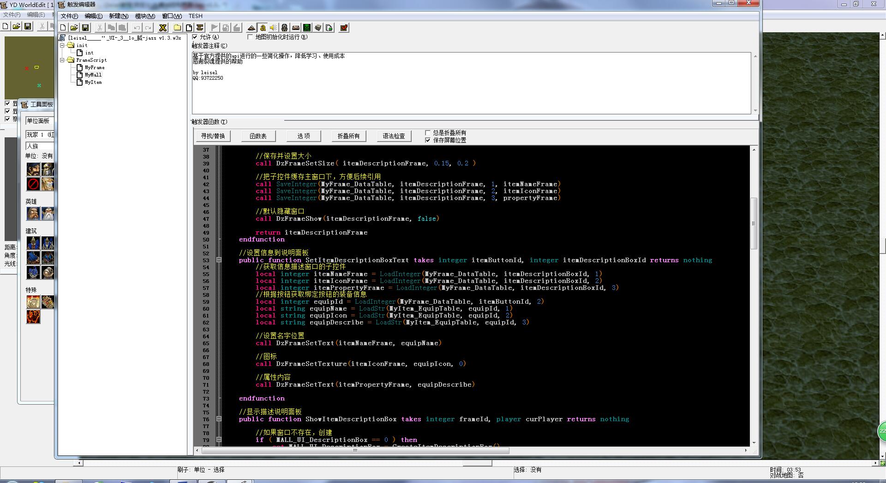The width and height of the screenshot is (886, 483).
Task: Click the Test Map red checkmark icon
Action: [x=344, y=28]
